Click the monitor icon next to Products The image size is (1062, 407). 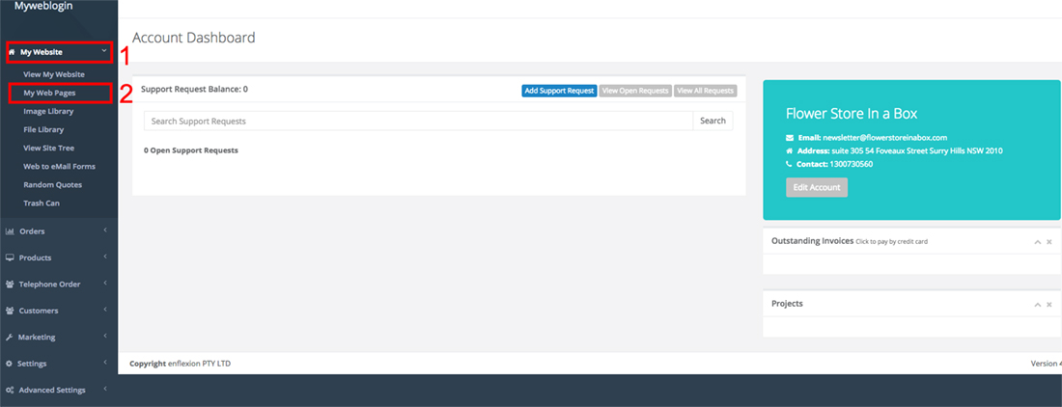(10, 258)
